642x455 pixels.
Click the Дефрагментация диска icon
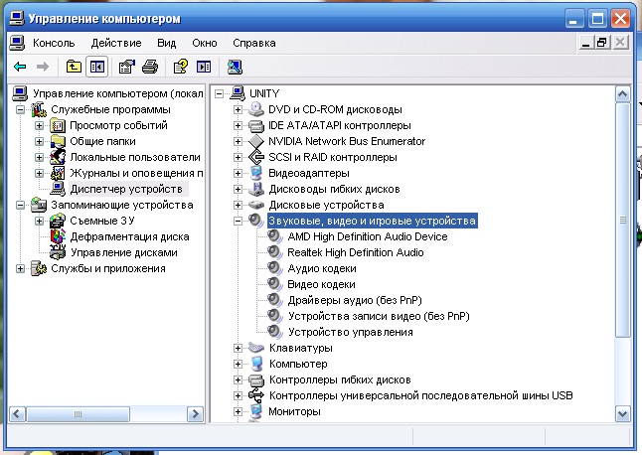coord(58,236)
